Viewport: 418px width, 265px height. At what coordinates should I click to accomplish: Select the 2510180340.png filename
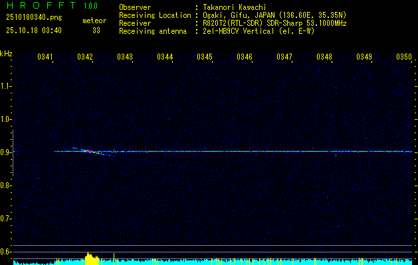33,18
